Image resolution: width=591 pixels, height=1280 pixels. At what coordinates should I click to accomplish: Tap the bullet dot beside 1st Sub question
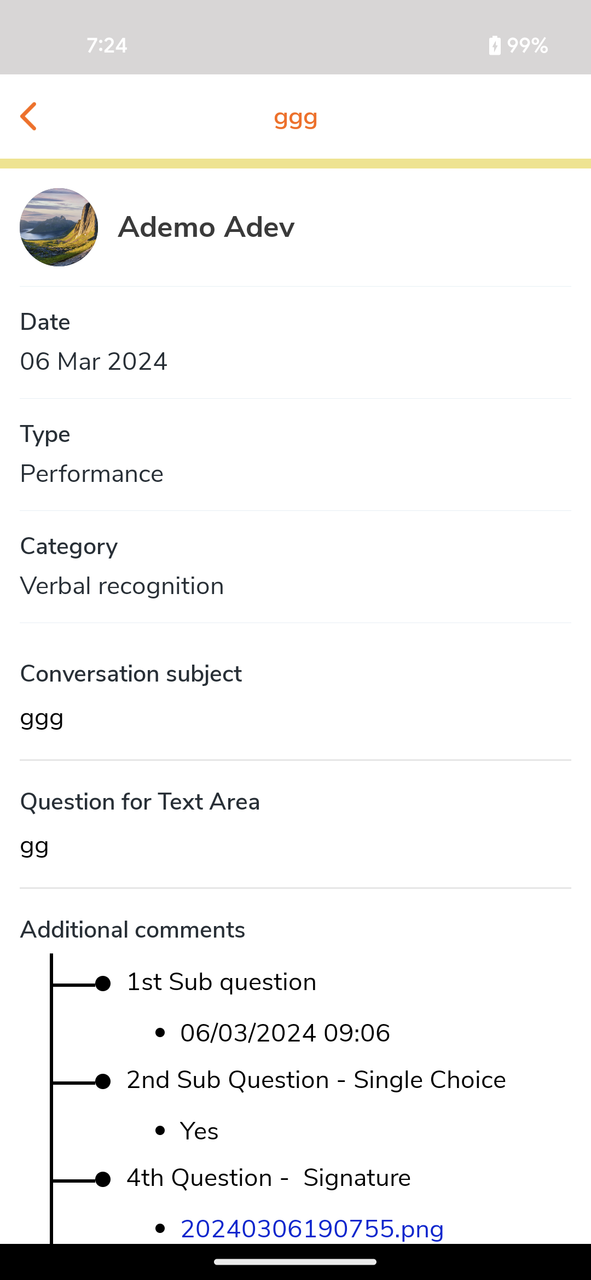103,984
